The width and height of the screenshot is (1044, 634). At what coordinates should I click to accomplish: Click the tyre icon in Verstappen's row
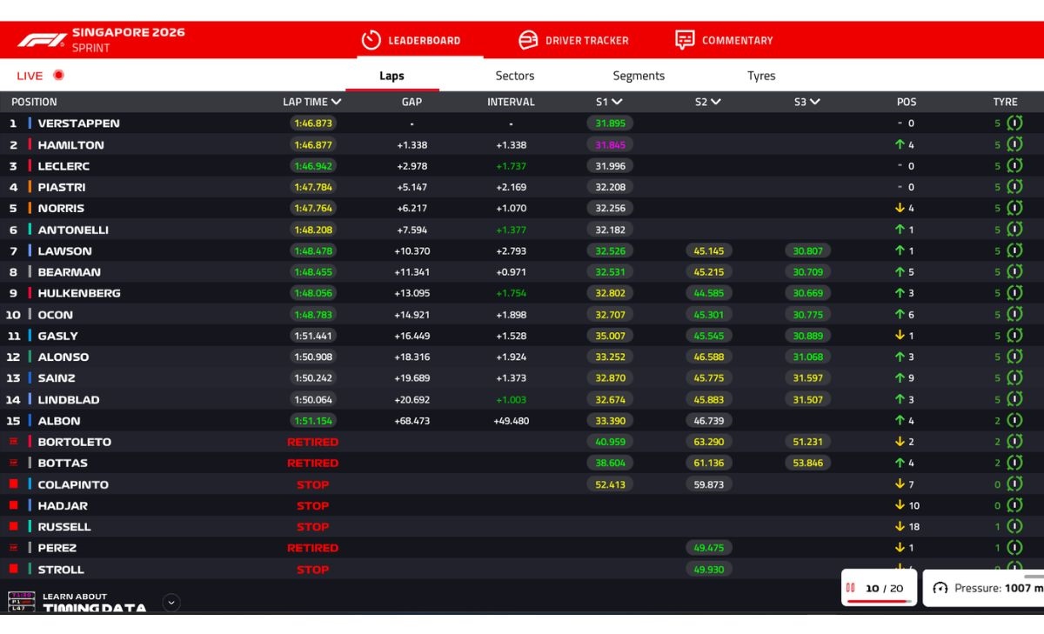[1014, 123]
